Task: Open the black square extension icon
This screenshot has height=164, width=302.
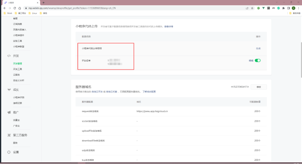Action: click(x=269, y=8)
